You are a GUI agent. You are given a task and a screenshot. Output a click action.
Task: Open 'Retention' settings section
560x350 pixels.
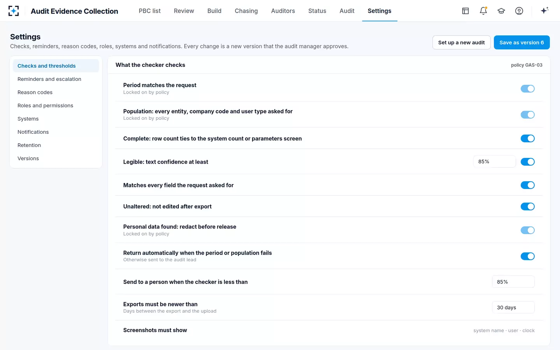[x=56, y=145]
